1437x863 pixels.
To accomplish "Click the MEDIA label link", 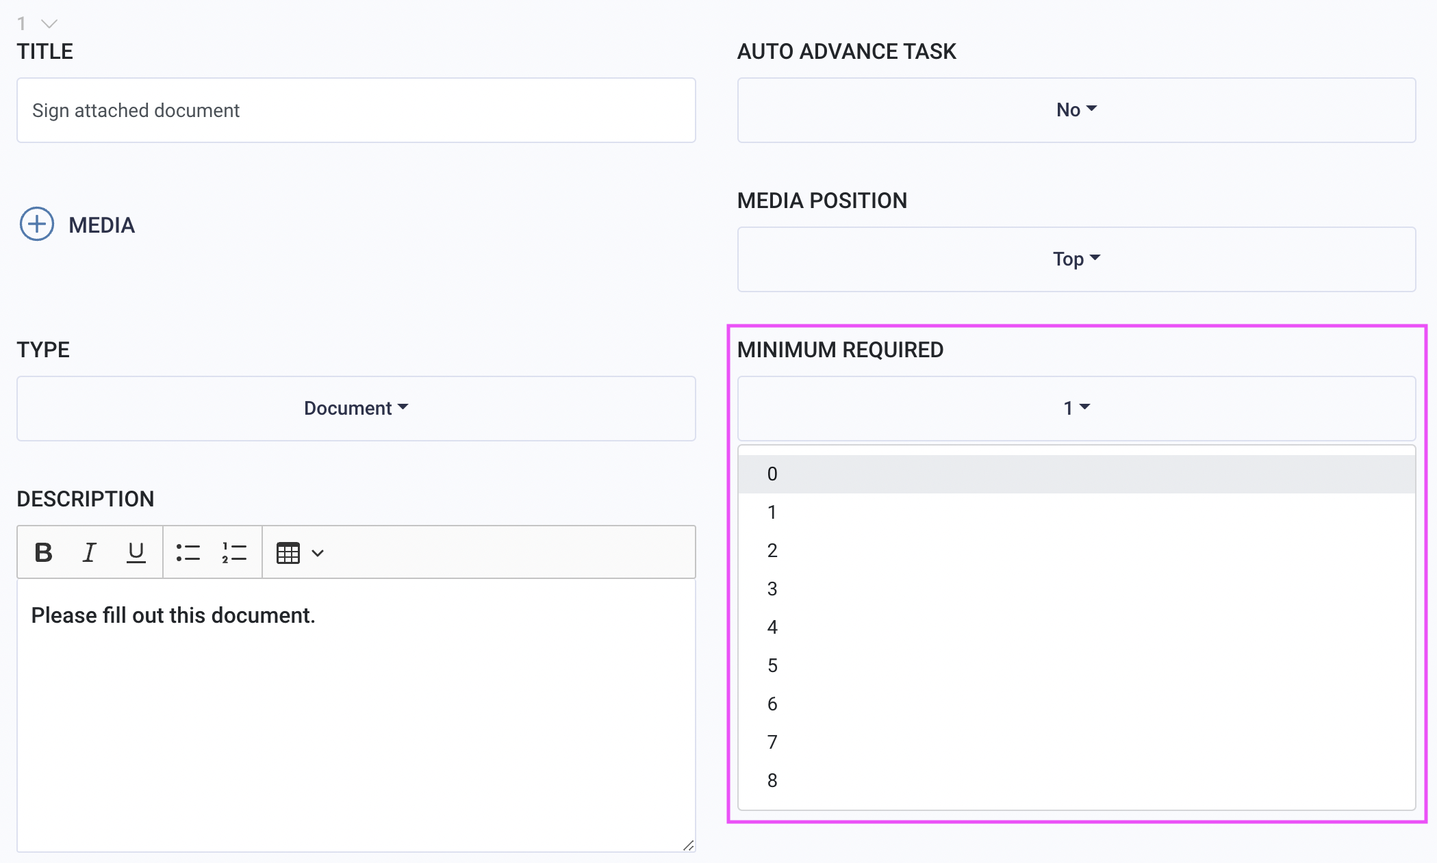I will tap(101, 225).
